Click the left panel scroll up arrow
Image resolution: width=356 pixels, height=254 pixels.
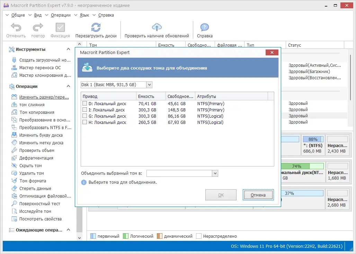coord(79,44)
